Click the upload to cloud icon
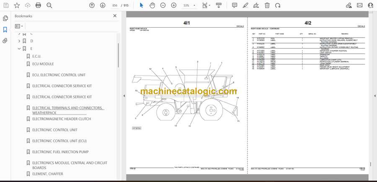Screen dimensions: 377x182 point(28,5)
